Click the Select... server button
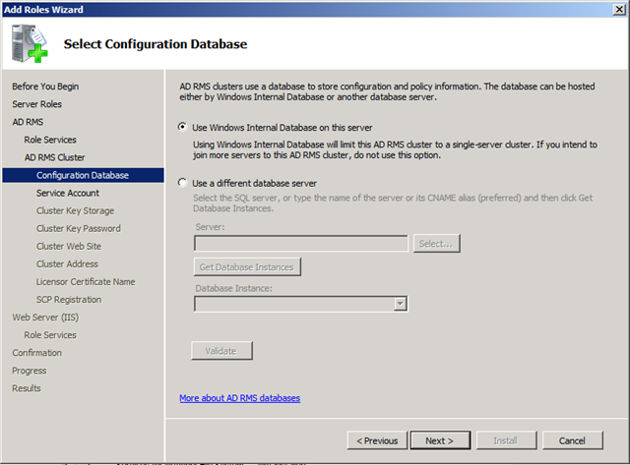 (436, 244)
